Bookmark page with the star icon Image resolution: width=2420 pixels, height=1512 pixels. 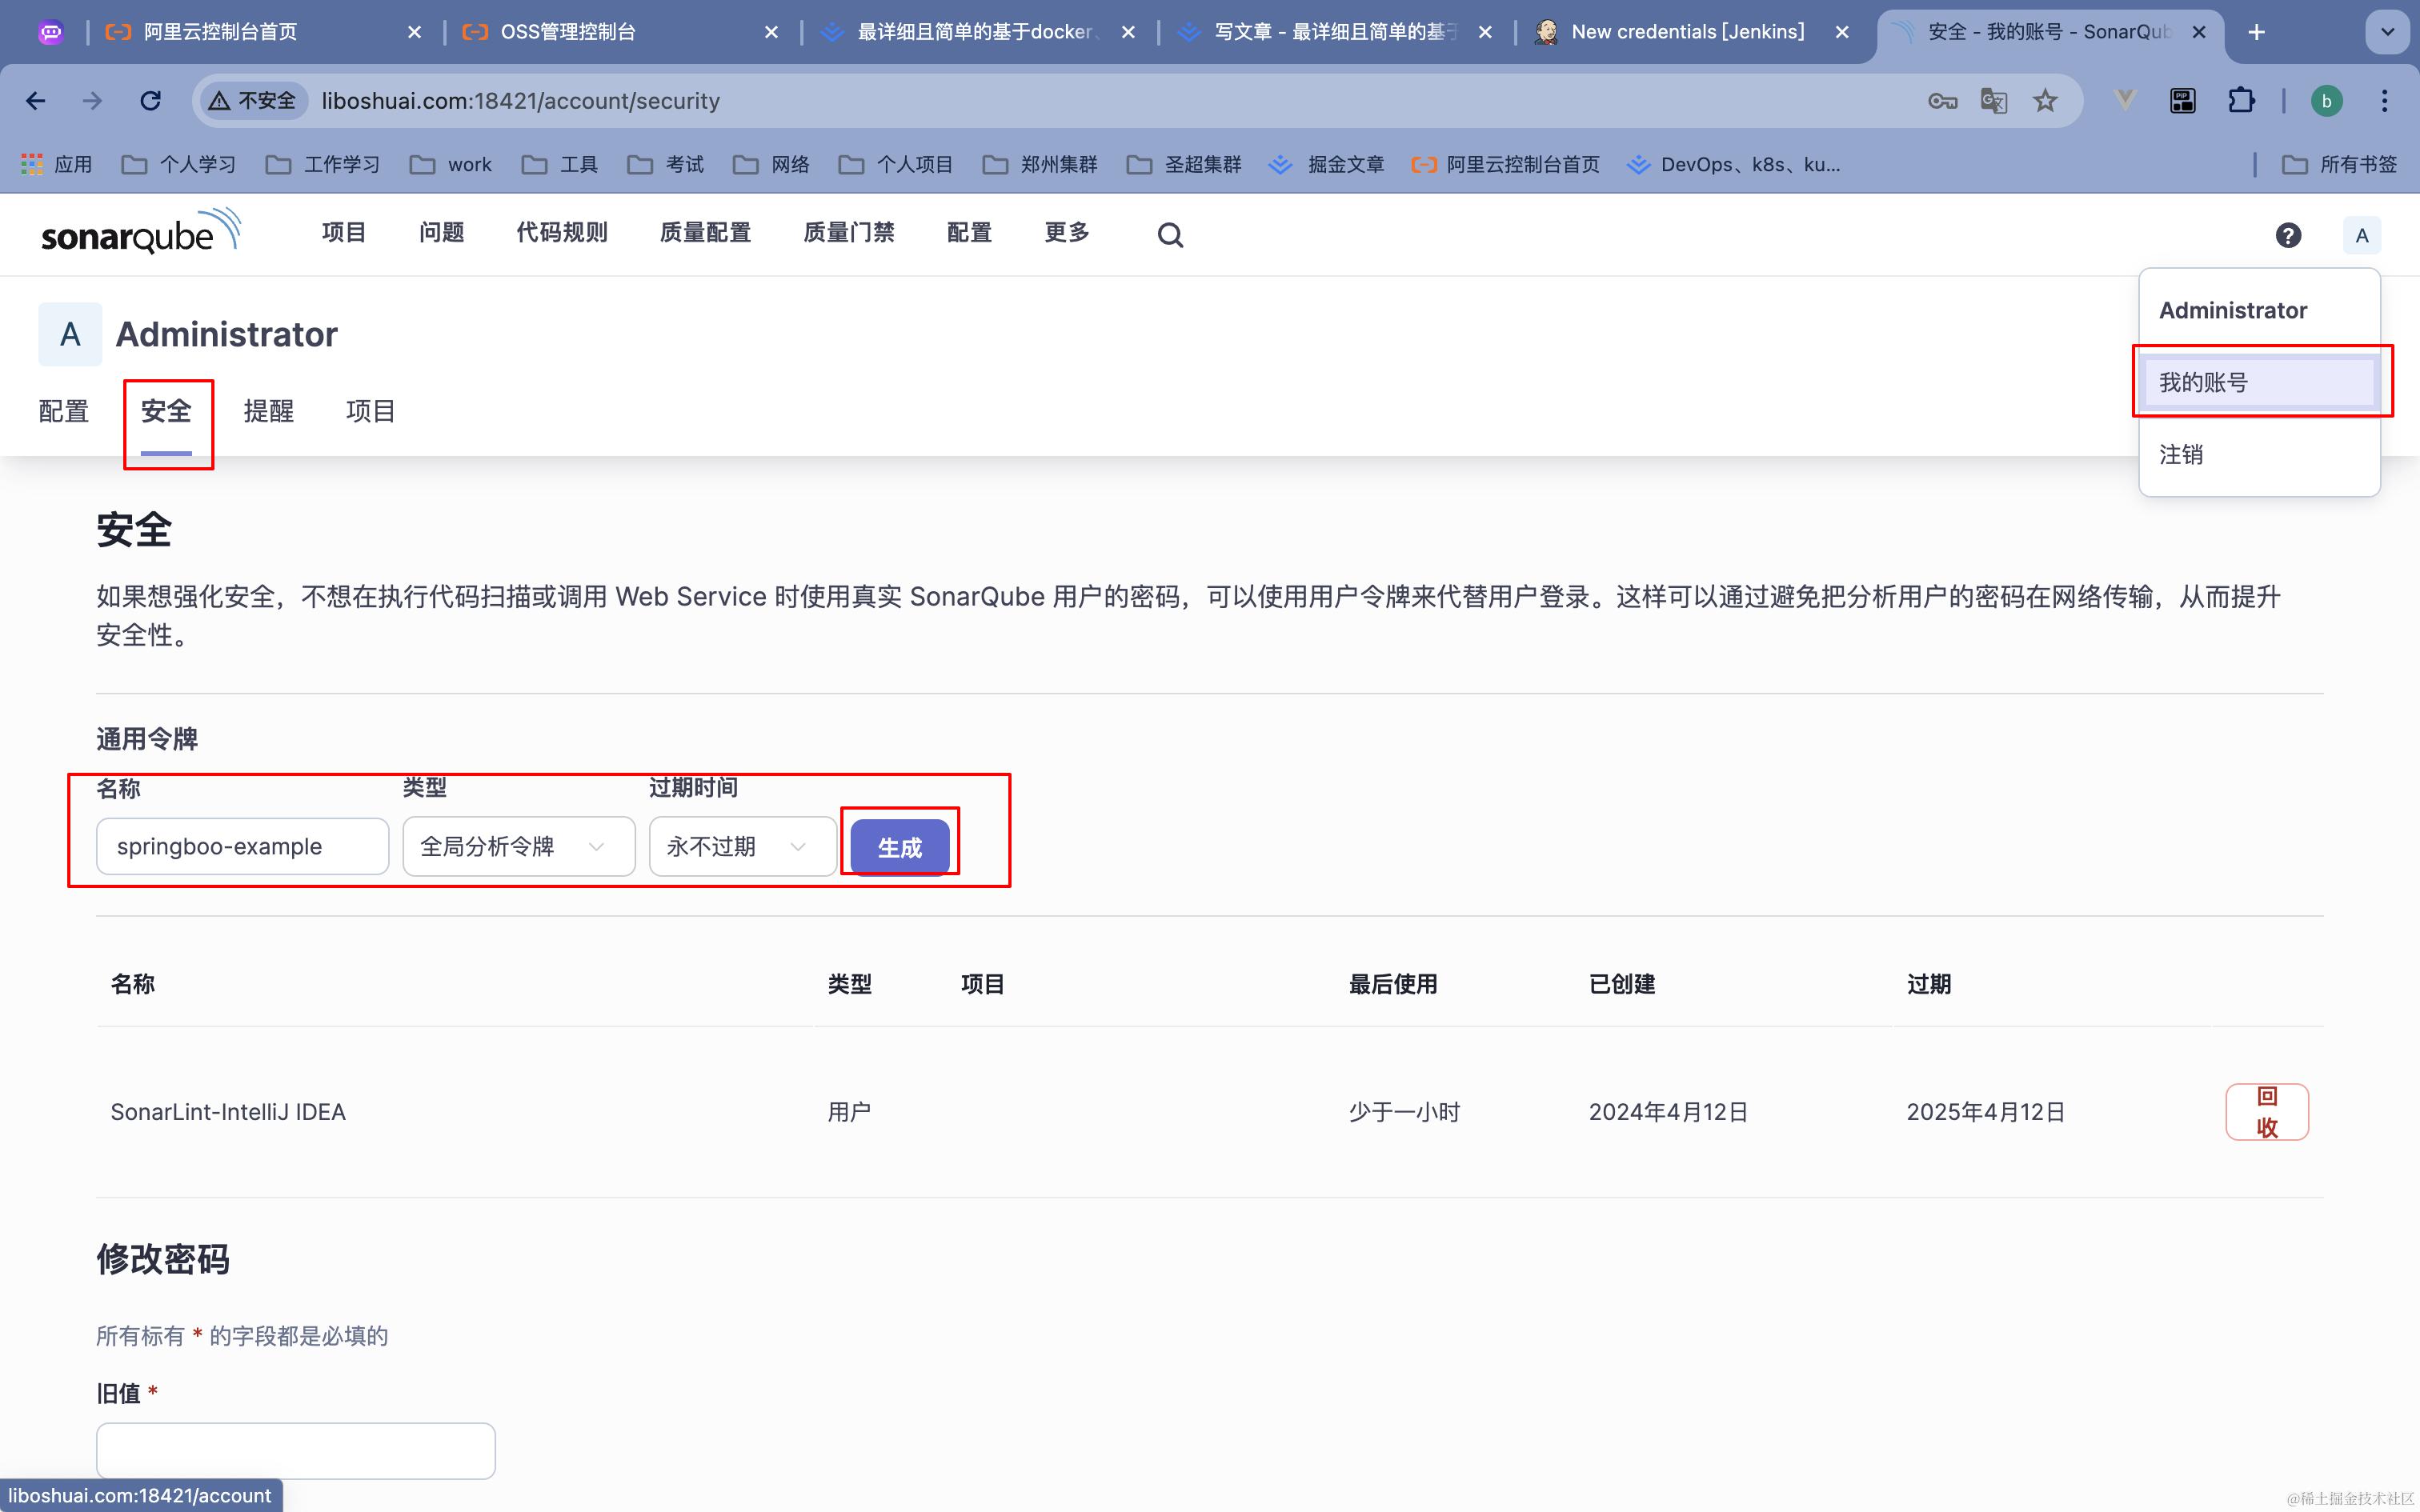click(x=2045, y=101)
